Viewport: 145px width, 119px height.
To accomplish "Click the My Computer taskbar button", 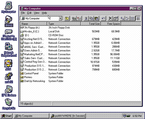I will click(x=31, y=116).
